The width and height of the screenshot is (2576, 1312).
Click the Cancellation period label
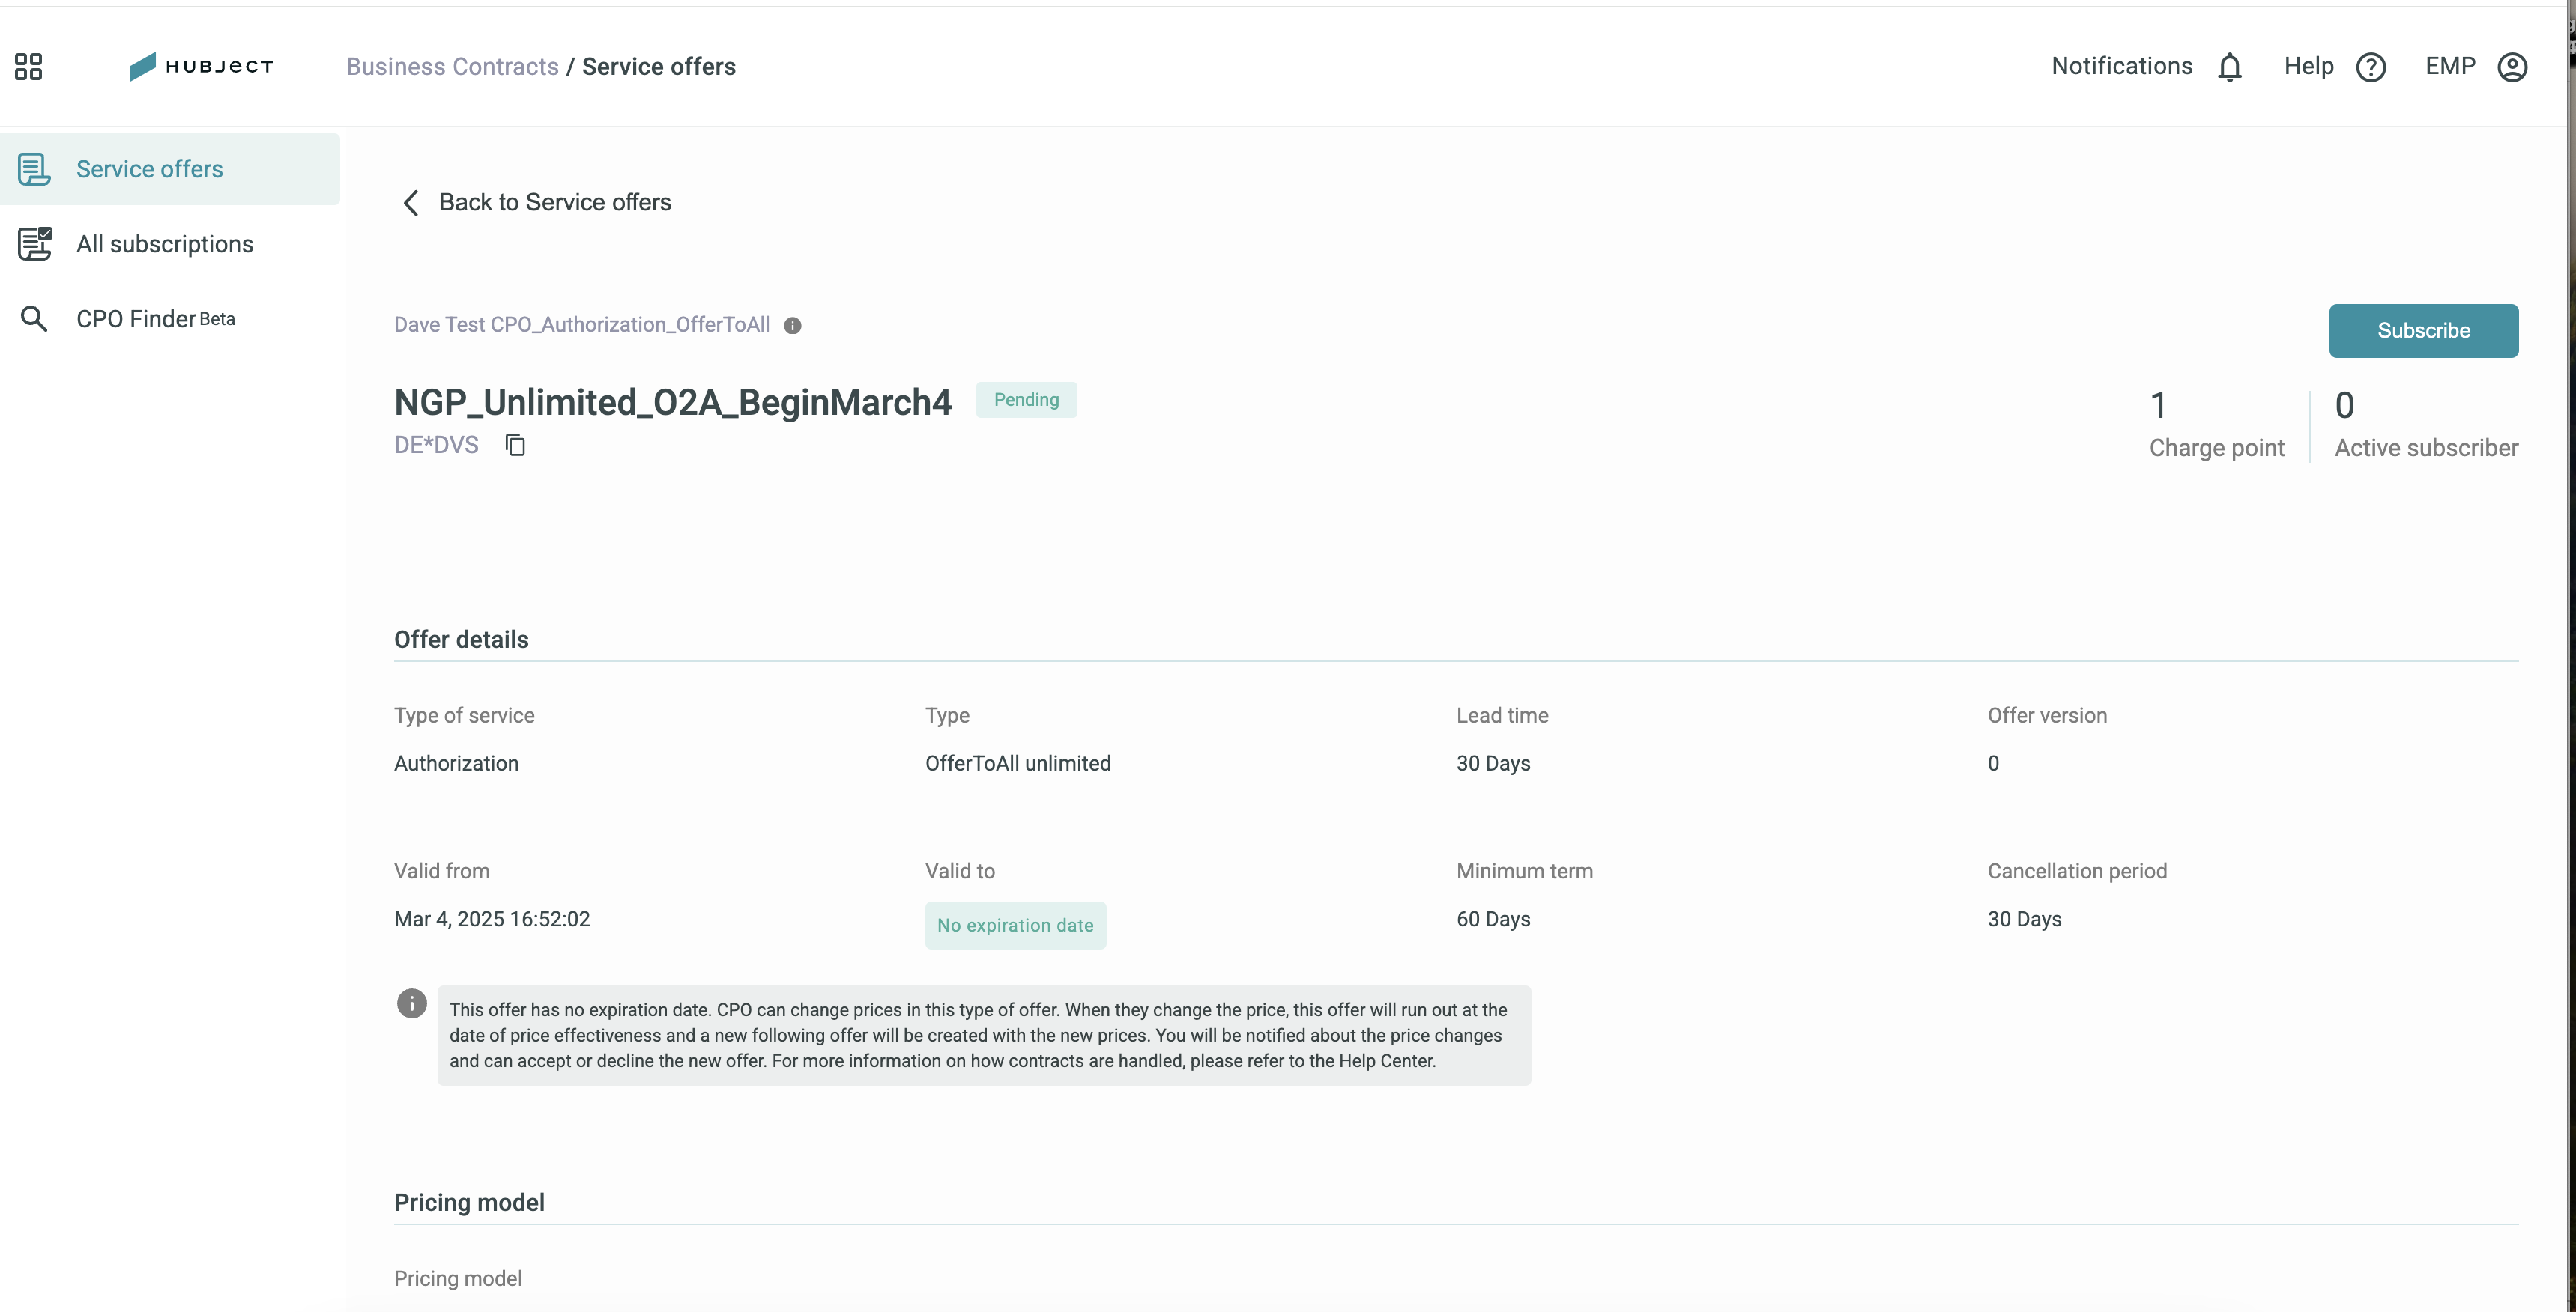click(x=2077, y=872)
